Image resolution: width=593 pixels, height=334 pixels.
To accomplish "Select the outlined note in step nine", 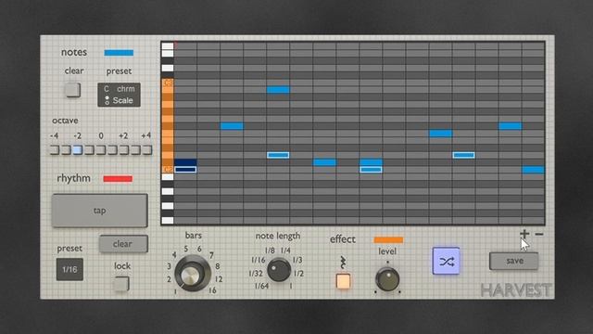I will click(x=371, y=170).
